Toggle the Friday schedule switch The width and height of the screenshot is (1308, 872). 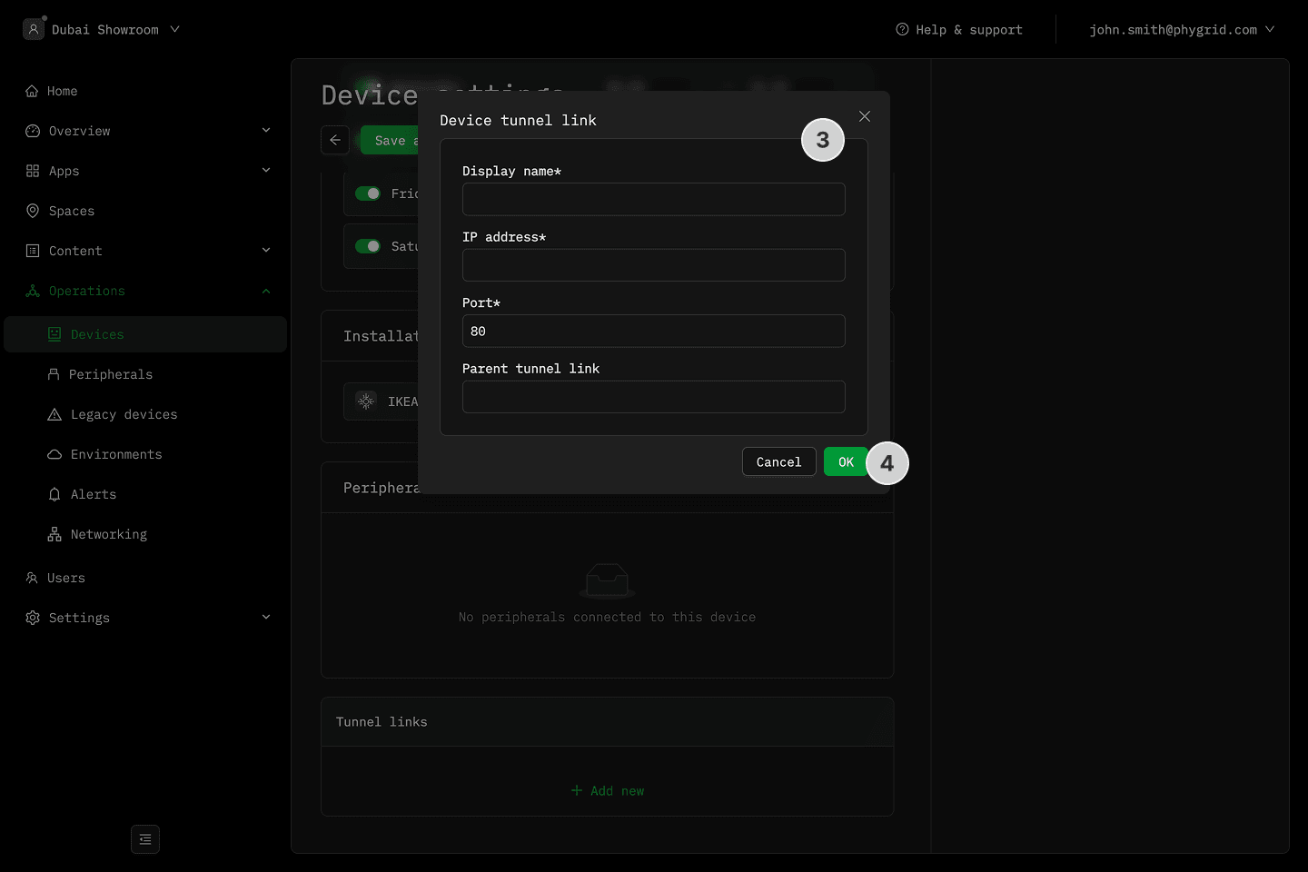[x=368, y=193]
